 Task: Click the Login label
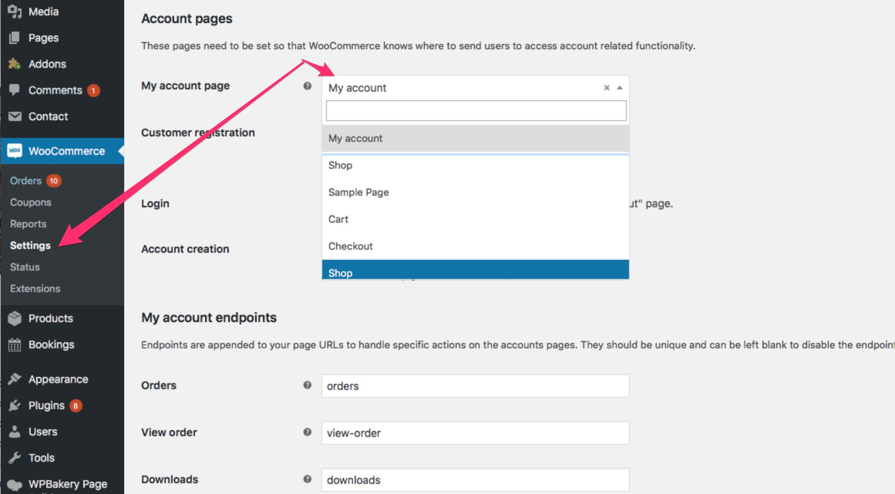155,203
